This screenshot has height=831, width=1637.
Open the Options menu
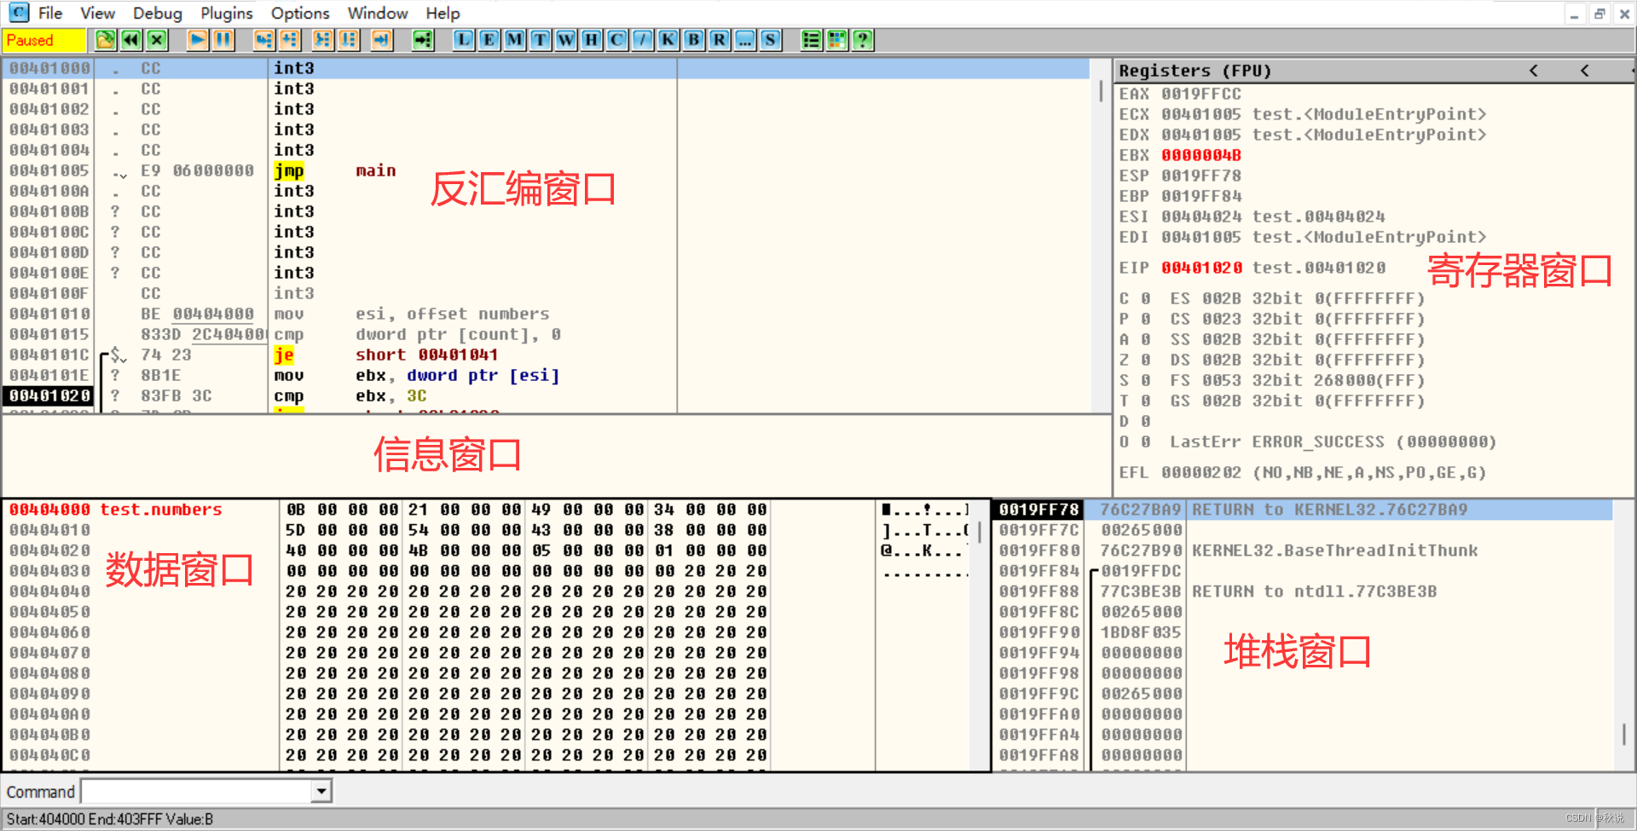tap(300, 13)
